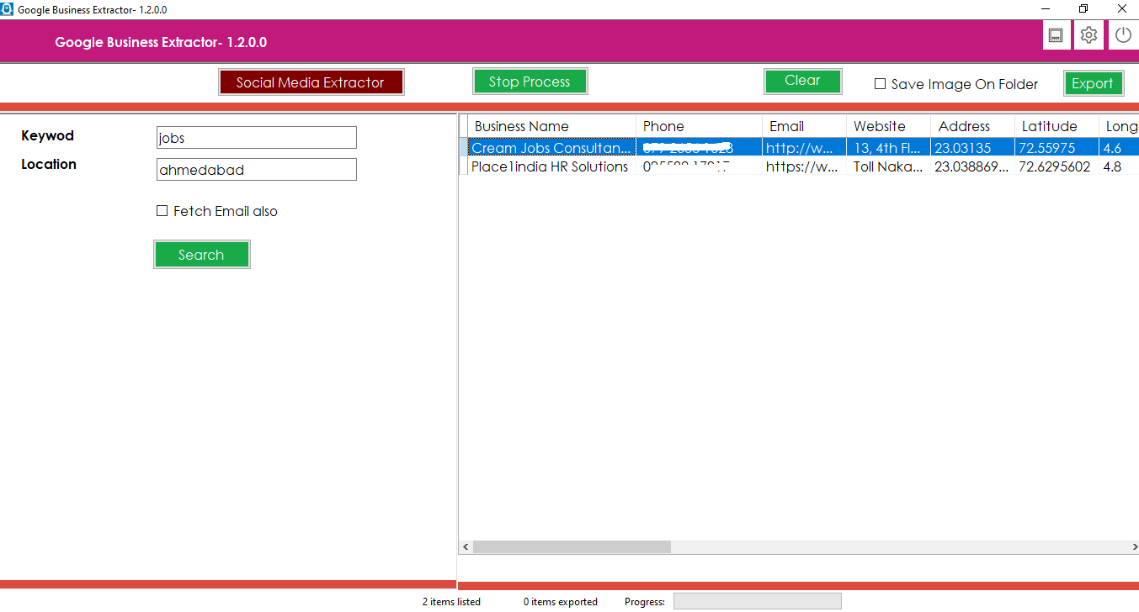Select the Place1india HR Solutions row
This screenshot has height=612, width=1139.
click(551, 166)
